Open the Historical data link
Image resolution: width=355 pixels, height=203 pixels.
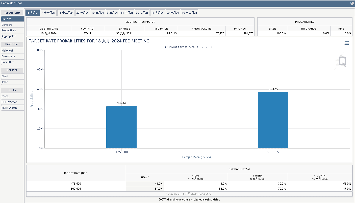click(x=12, y=50)
